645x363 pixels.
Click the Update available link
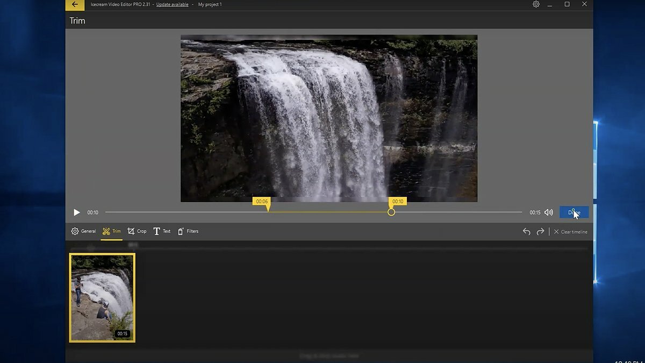(x=172, y=4)
